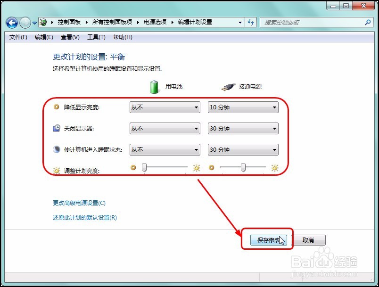
Task: Click the dim display brightness icon beside 降低显示亮度
Action: pyautogui.click(x=57, y=107)
